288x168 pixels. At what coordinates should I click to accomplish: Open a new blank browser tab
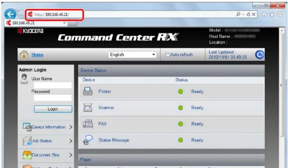coord(72,23)
